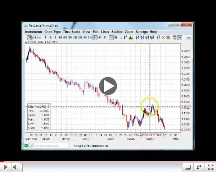The width and height of the screenshot is (216, 172).
Task: Switch to tick (T) time scale
Action: pyautogui.click(x=45, y=37)
